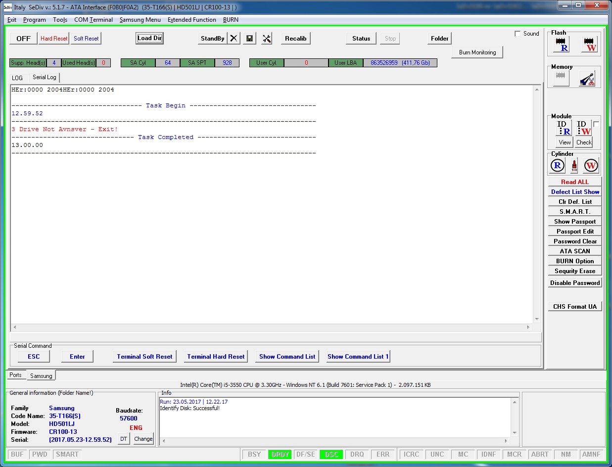Open the Exit menu
The image size is (612, 467).
pos(12,20)
